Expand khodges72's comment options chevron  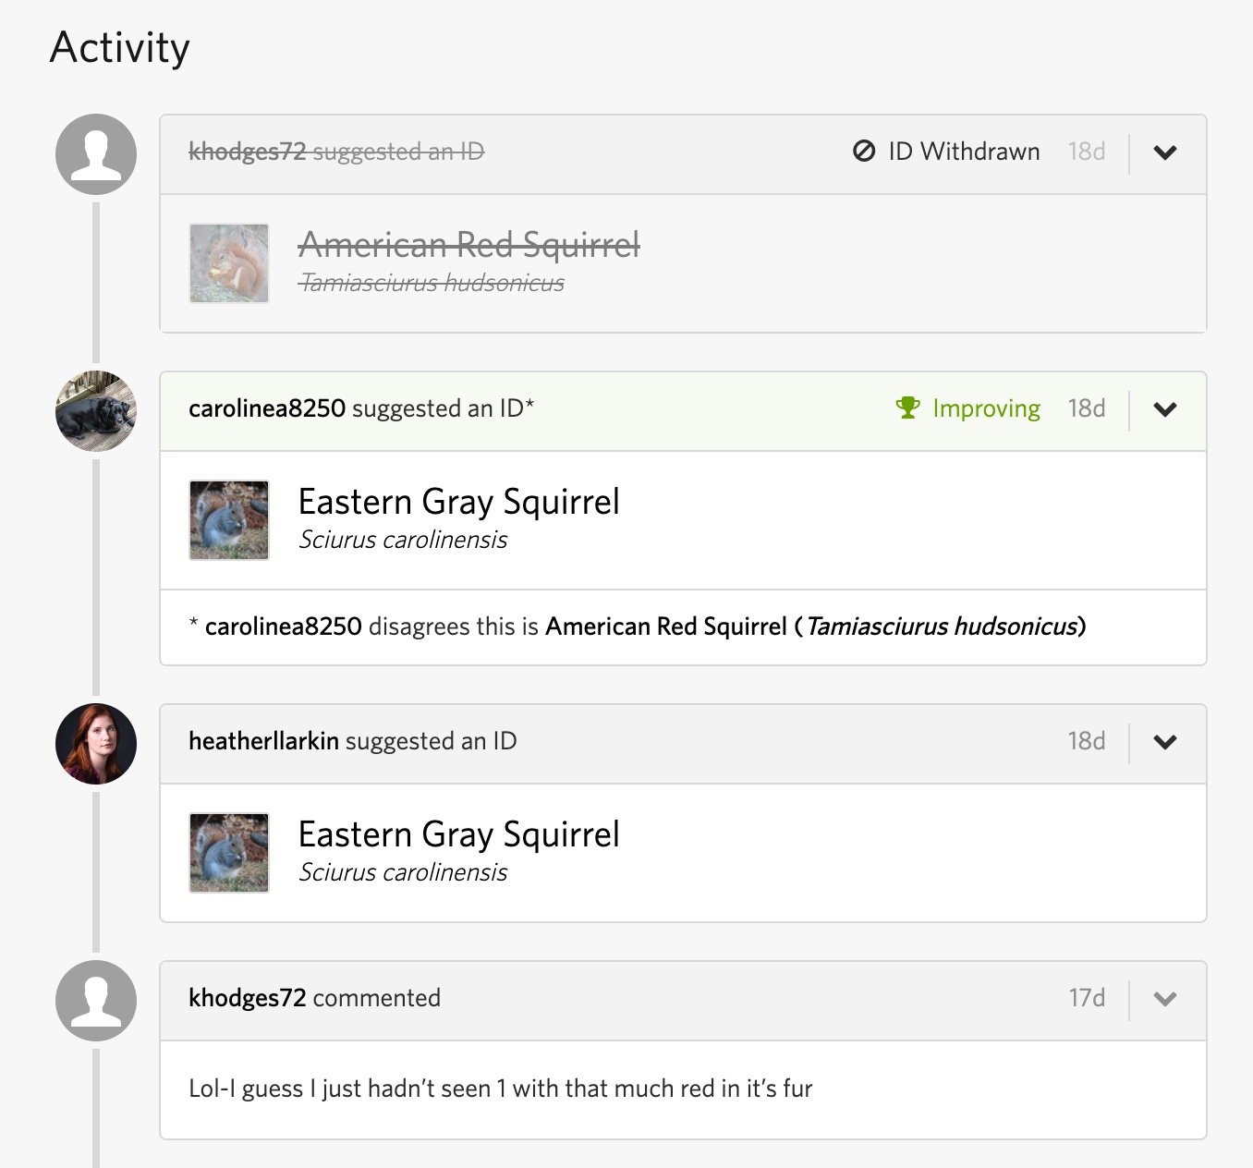[1165, 999]
